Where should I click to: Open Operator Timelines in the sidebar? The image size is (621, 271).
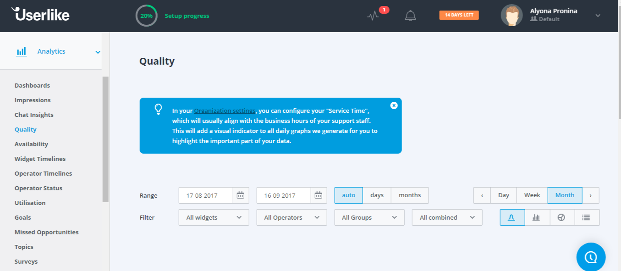click(x=43, y=174)
